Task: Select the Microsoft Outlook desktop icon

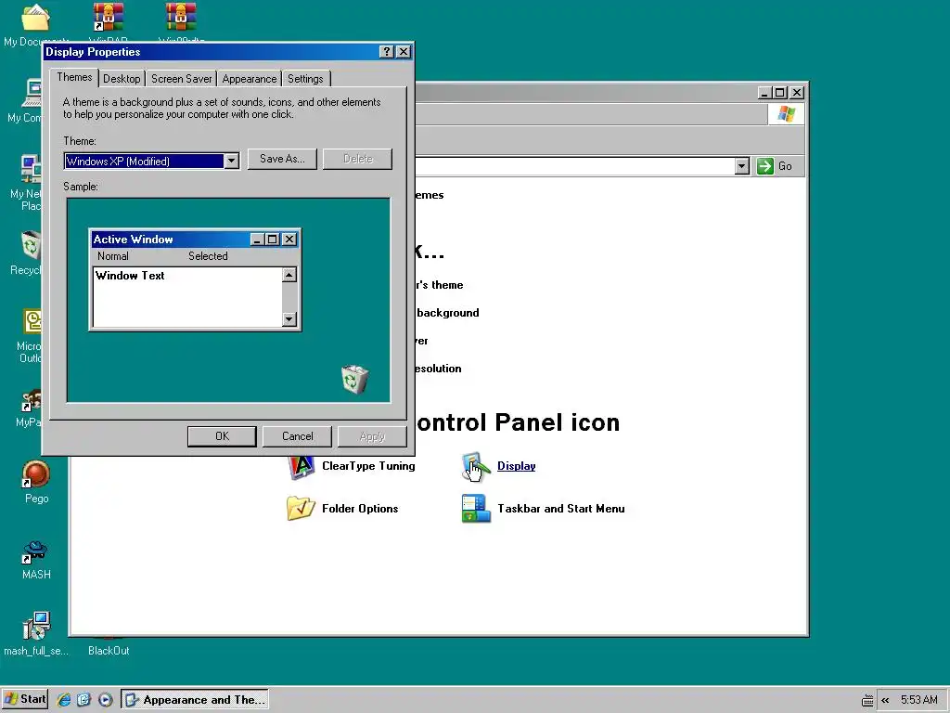Action: pyautogui.click(x=32, y=321)
